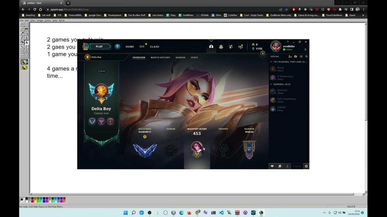This screenshot has width=387, height=217.
Task: Show hidden system tray icons chevron
Action: (324, 212)
